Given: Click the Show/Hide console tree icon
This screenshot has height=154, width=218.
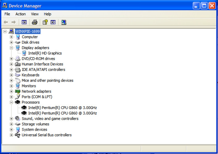Looking at the screenshot, I should (24, 22).
